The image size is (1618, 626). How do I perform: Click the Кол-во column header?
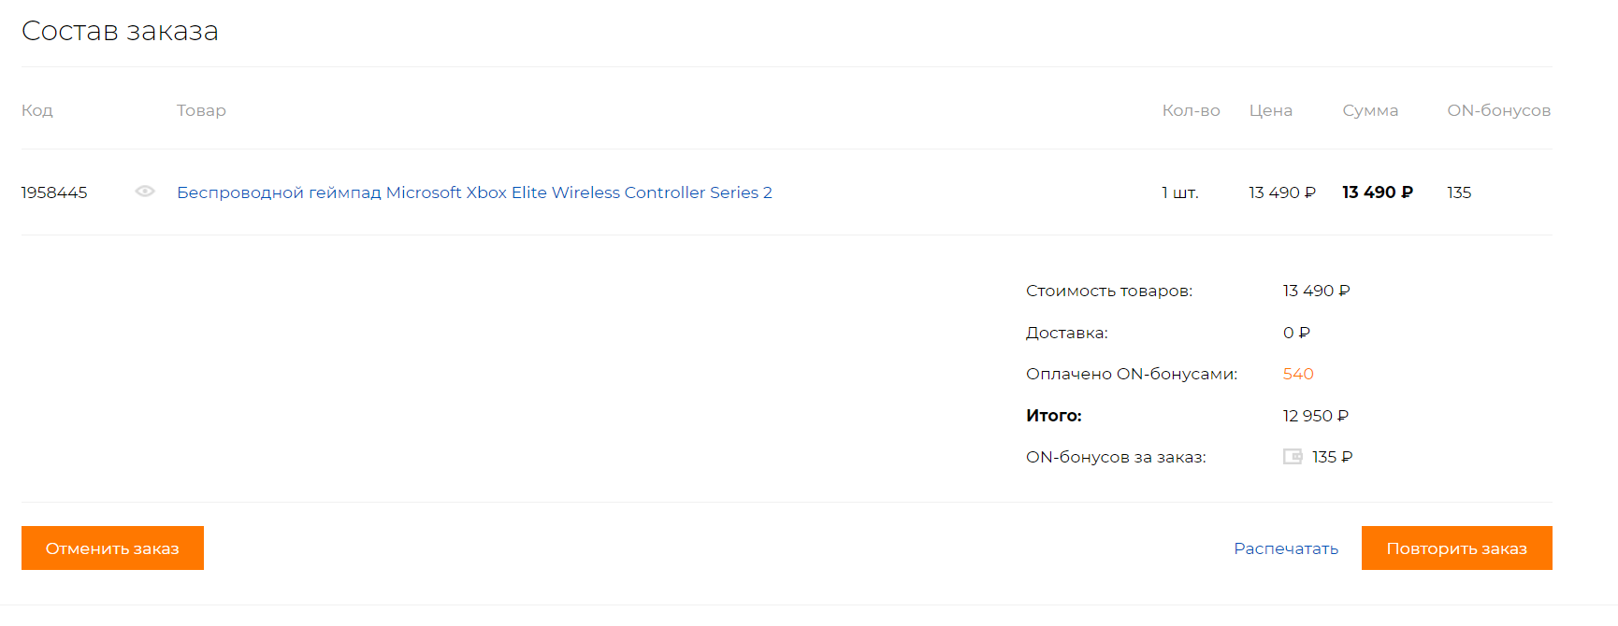(x=1191, y=110)
